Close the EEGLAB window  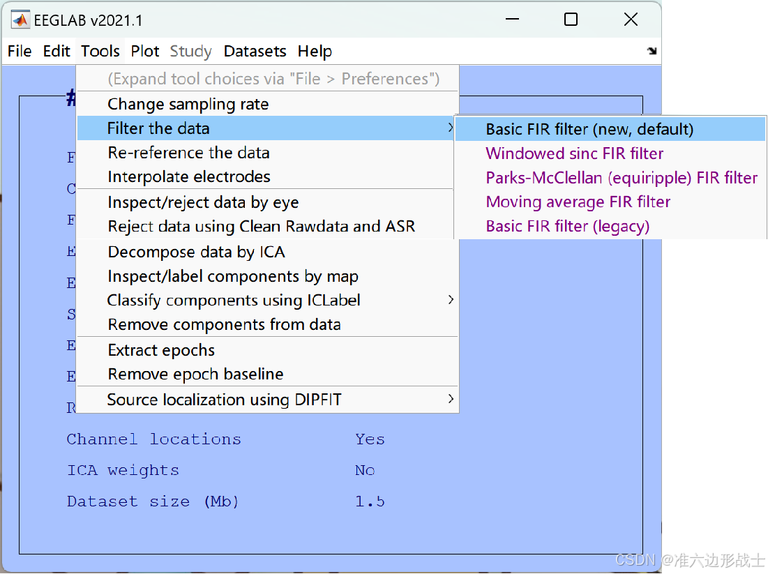[631, 20]
